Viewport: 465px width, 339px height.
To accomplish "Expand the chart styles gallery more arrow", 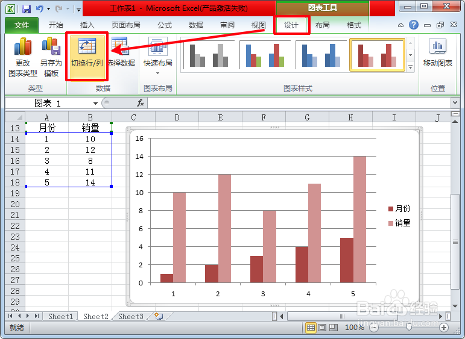I will [411, 67].
